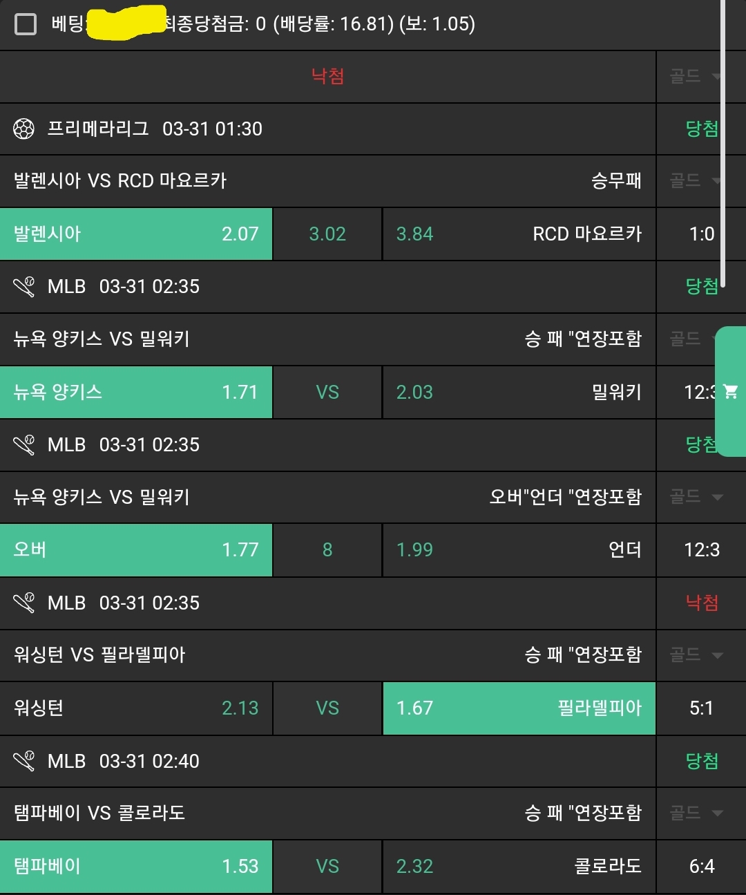Choose the draw odds 3.02
746x895 pixels.
327,234
